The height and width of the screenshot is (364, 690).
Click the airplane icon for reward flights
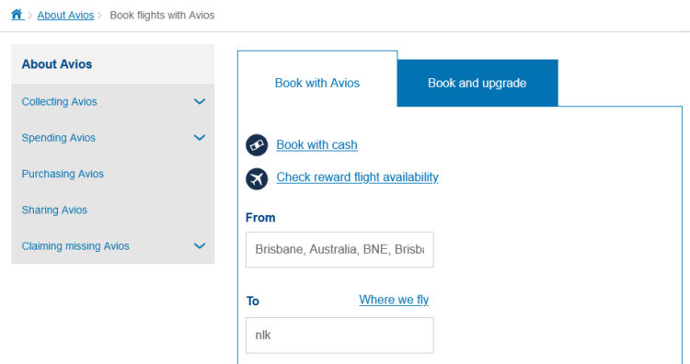pos(257,179)
